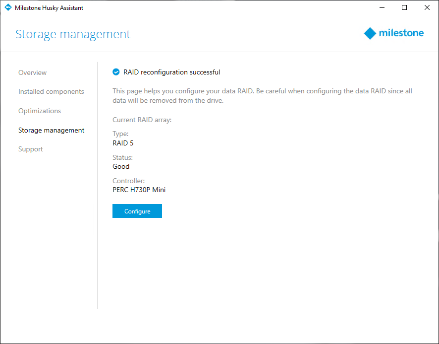Close the Husky Assistant window
439x344 pixels.
point(427,7)
